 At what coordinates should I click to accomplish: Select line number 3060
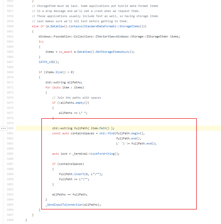(10, 26)
